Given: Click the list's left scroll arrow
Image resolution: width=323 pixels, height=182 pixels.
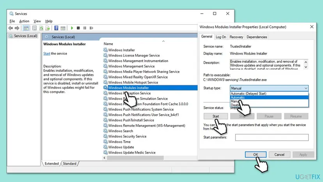Looking at the screenshot, I should [x=105, y=158].
